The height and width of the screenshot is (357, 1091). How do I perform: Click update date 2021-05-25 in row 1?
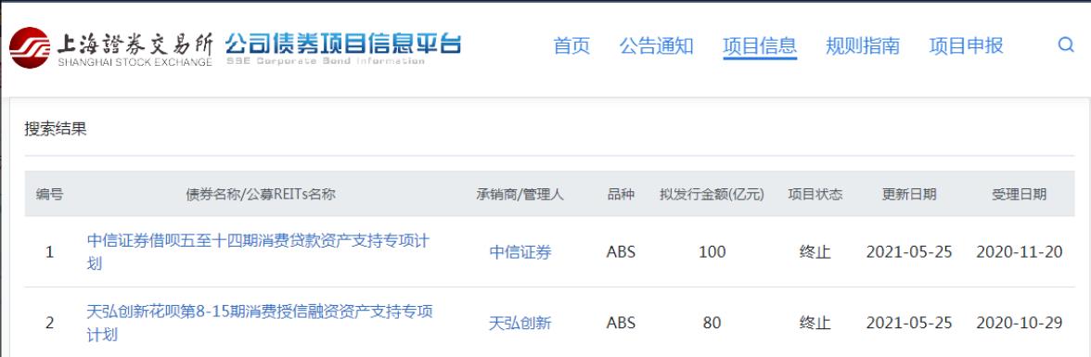click(909, 252)
